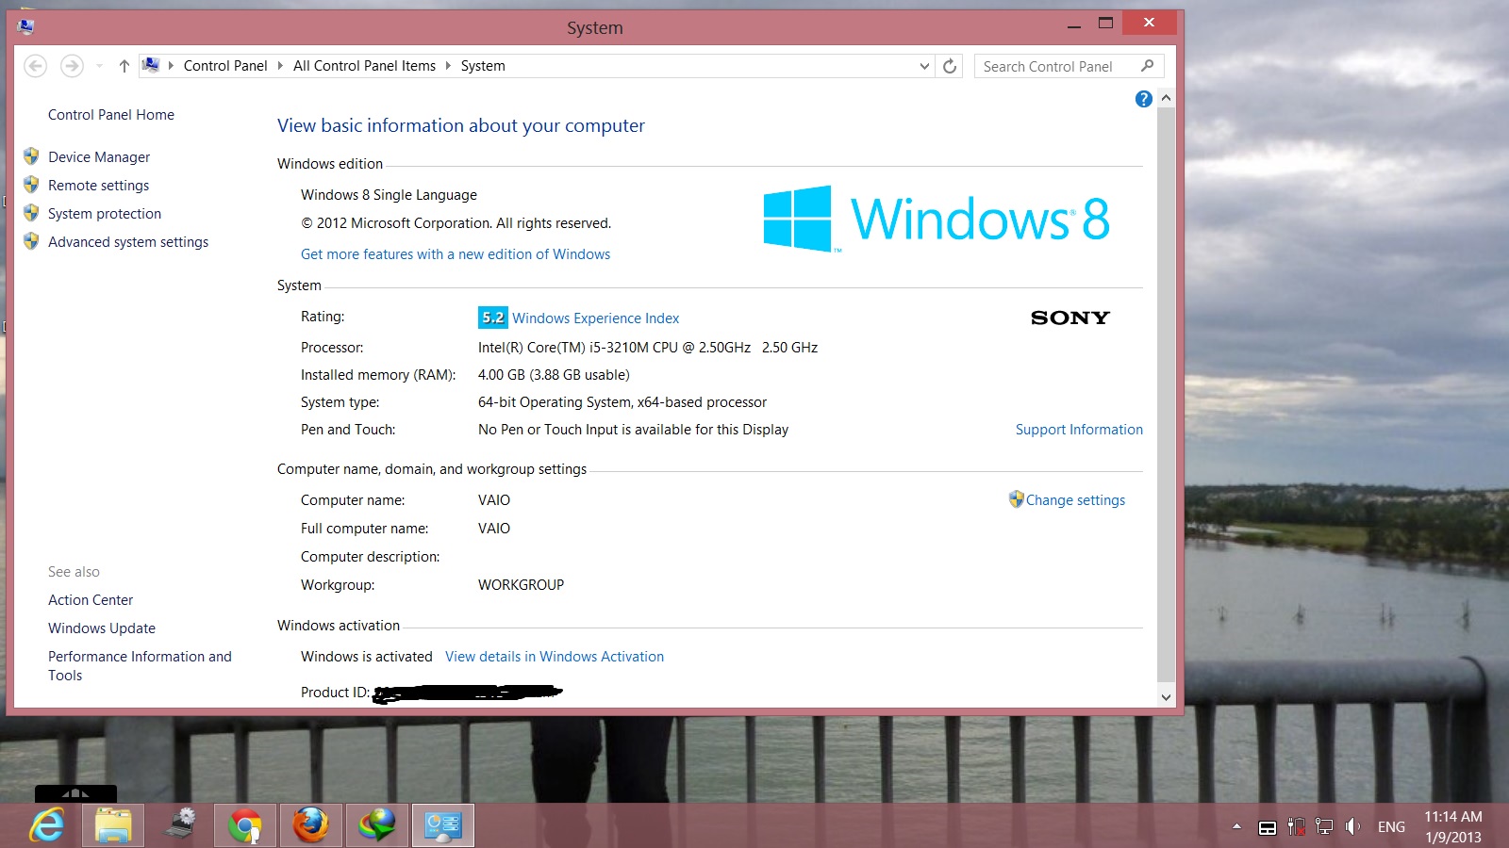Click the RAM value 4.00 GB (3.88 GB usable)
This screenshot has height=848, width=1509.
click(x=554, y=375)
